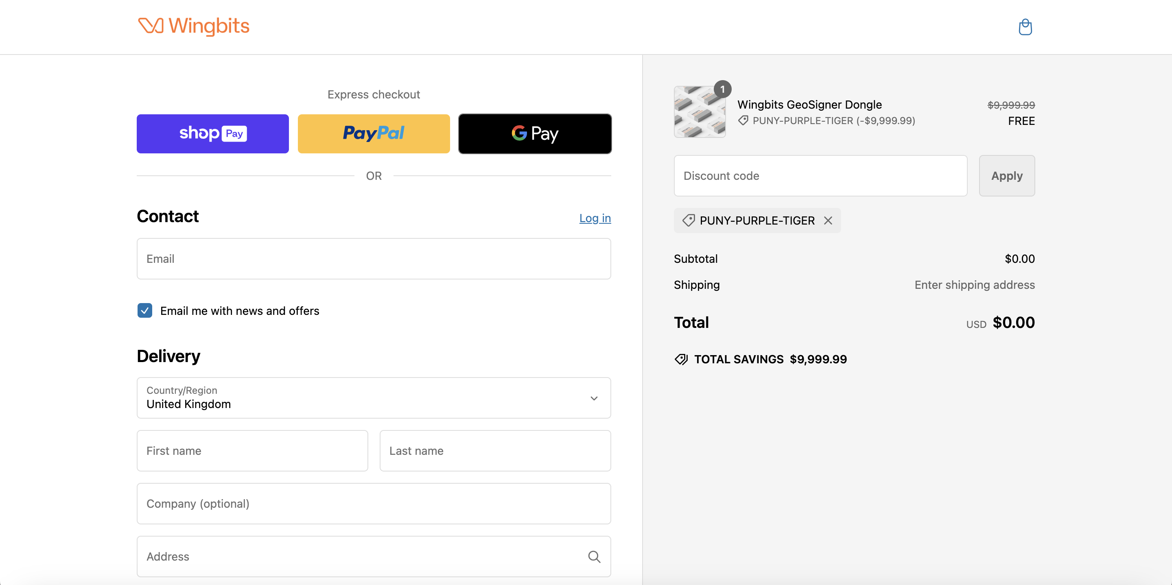The image size is (1172, 585).
Task: Follow the Log in link
Action: coord(595,218)
